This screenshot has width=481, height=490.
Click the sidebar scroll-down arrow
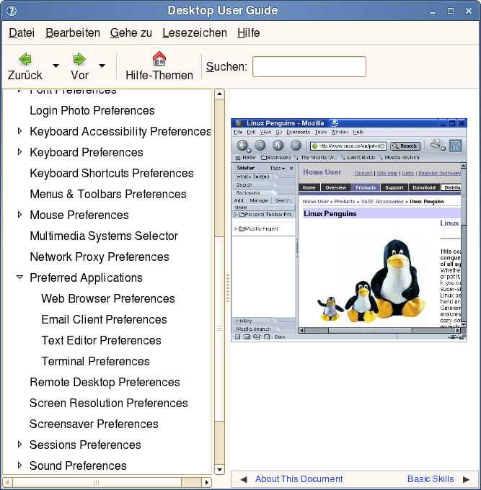pyautogui.click(x=219, y=469)
